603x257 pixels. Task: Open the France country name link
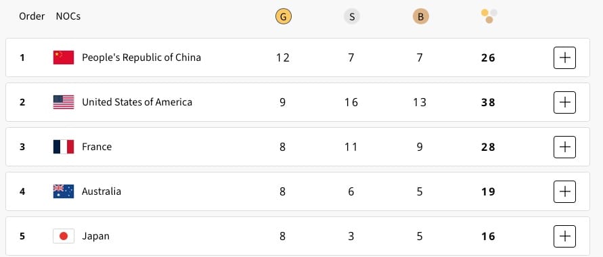[x=97, y=147]
